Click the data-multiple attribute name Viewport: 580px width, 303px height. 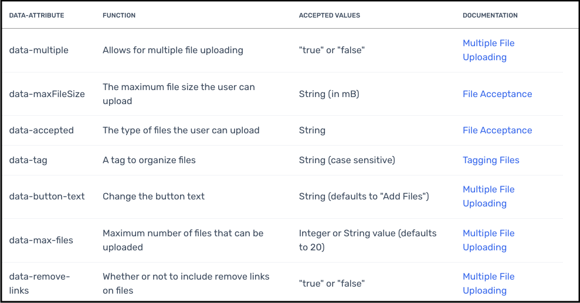(39, 50)
